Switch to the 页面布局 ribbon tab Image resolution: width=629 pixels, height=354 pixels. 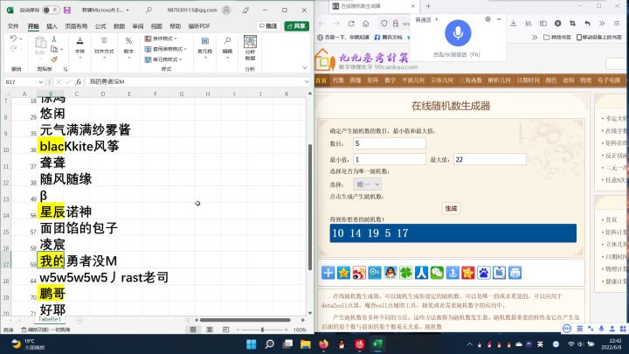[x=76, y=26]
